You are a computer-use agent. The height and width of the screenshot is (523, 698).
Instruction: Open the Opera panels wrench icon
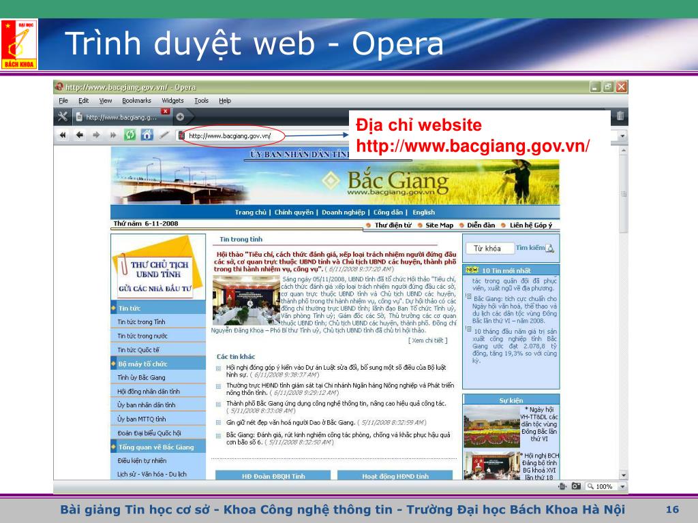click(63, 116)
